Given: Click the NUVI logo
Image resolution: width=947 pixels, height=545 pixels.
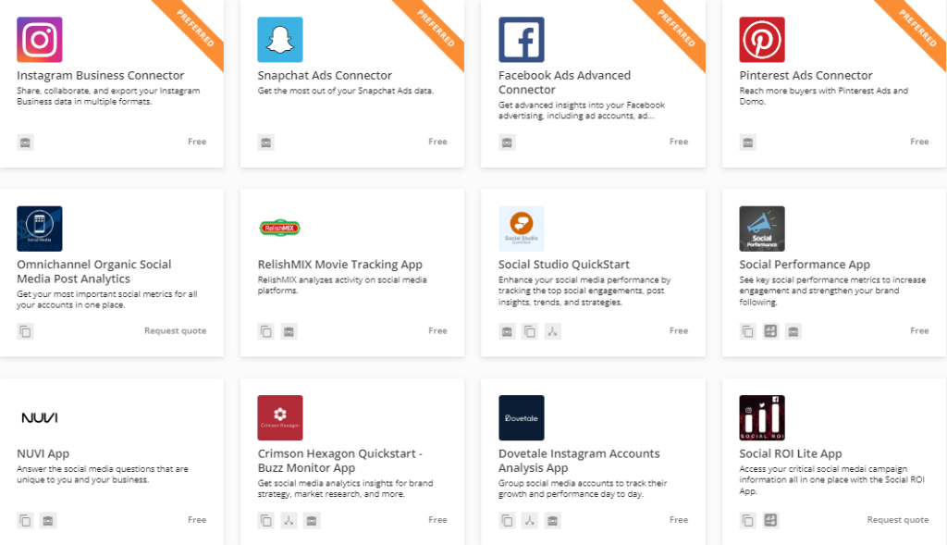Looking at the screenshot, I should point(40,418).
